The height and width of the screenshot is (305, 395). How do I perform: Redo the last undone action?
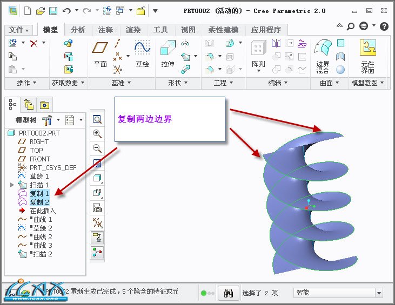pos(86,11)
